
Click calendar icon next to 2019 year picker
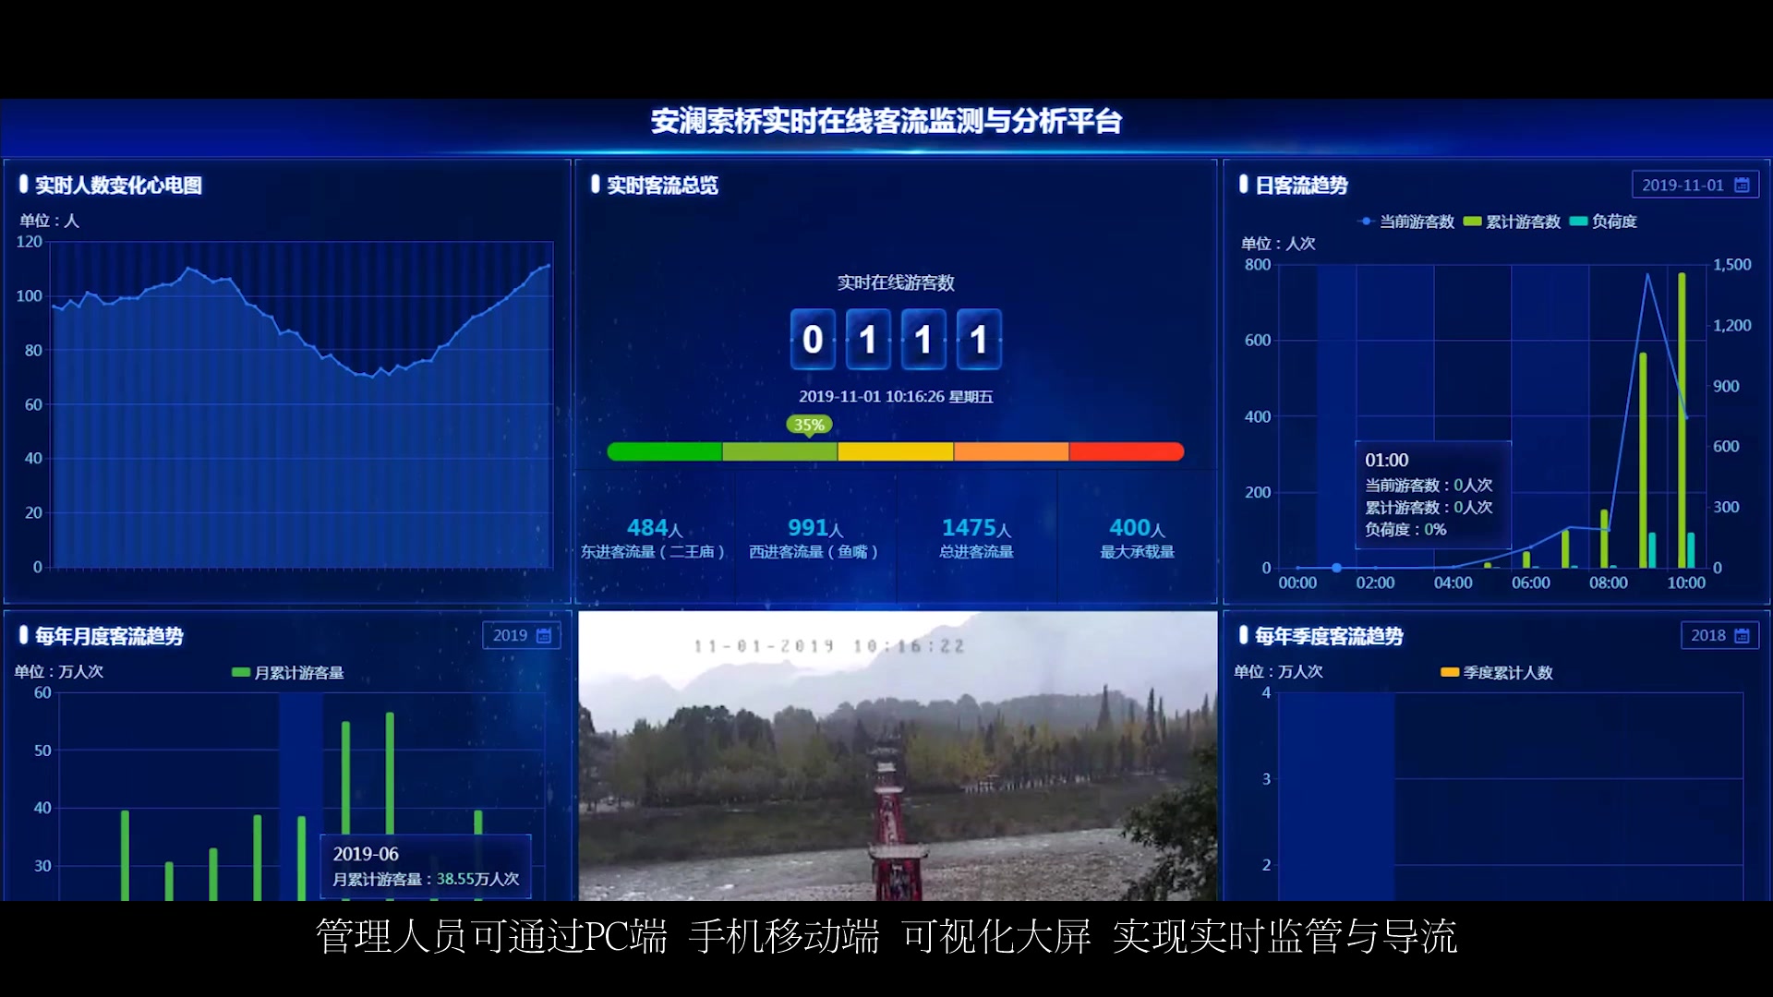click(544, 635)
